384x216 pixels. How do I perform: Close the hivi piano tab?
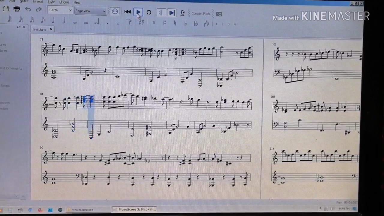coord(51,29)
